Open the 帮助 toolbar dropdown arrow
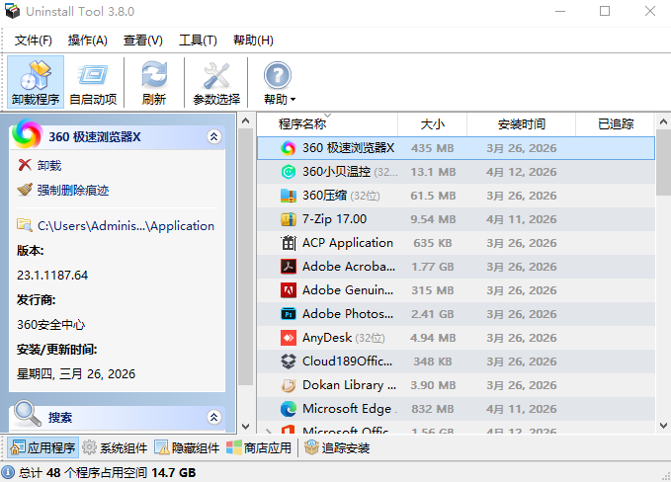Screen dimensions: 671x482 pos(294,100)
